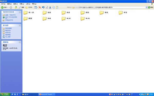Open My Computer link in Other Places
Viewport: 154px width, 96px height.
pos(8,35)
